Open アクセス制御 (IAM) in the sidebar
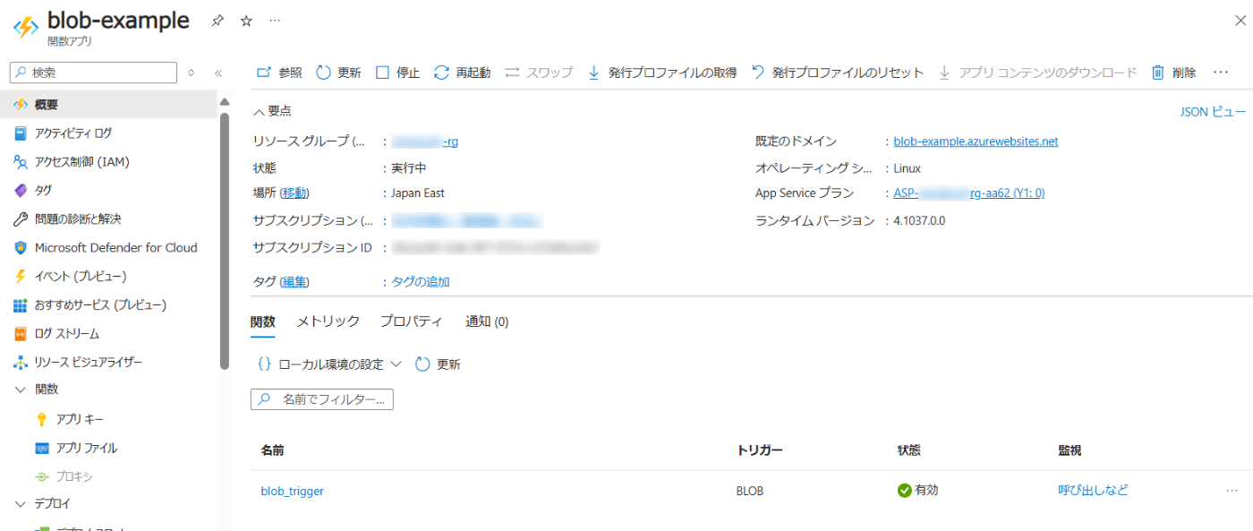This screenshot has height=531, width=1253. click(108, 162)
